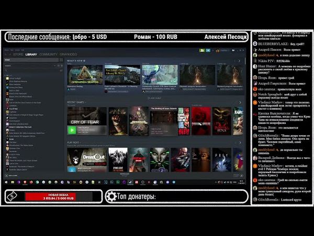Open the COMMUNITY tab

(x=48, y=55)
